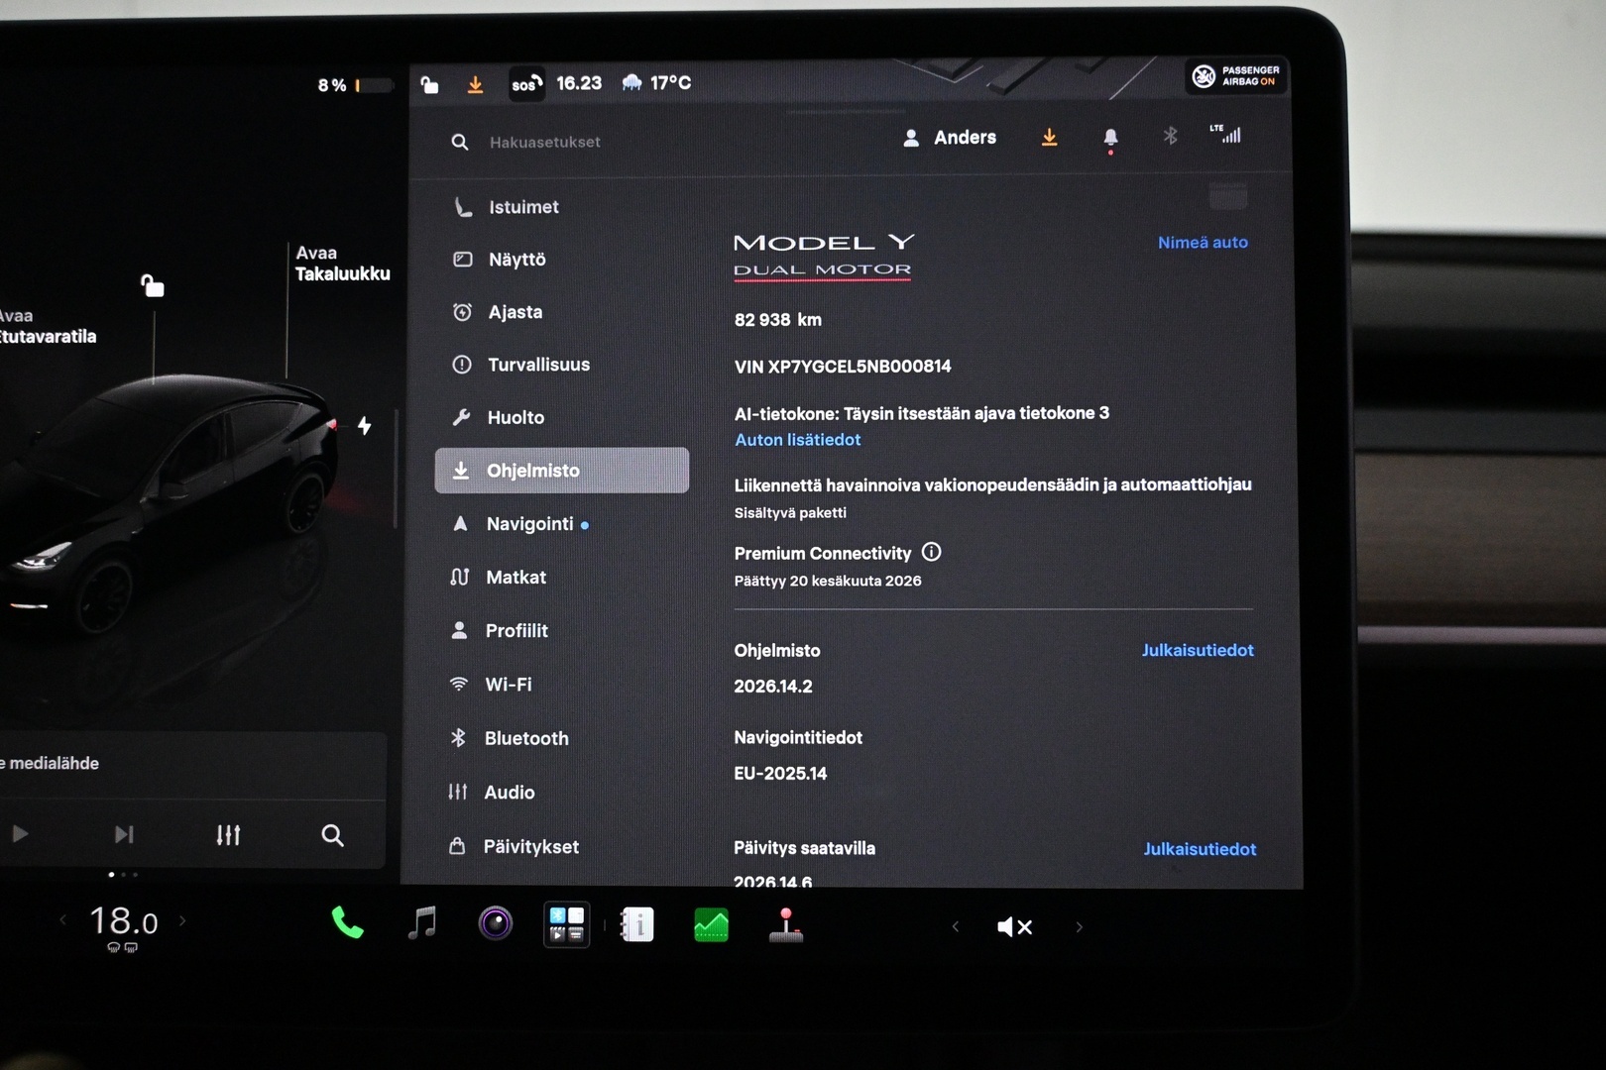The image size is (1606, 1070).
Task: Tap the search magnifier beside Hakuasetukset
Action: pyautogui.click(x=460, y=142)
